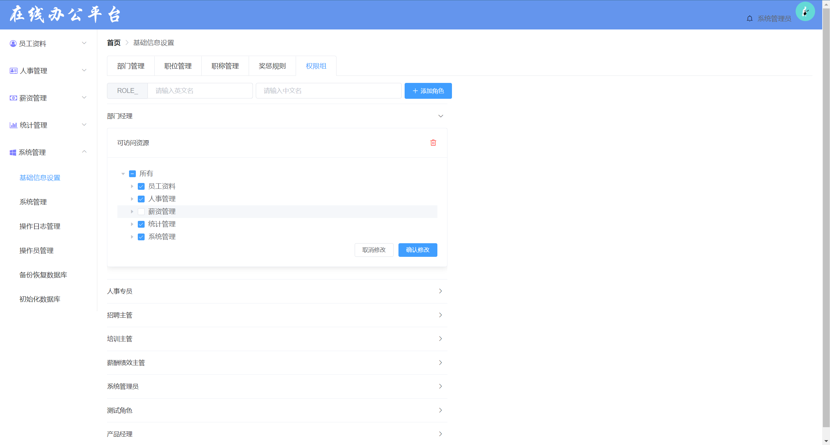This screenshot has width=830, height=445.
Task: Switch to the 部门管理 tab
Action: click(x=131, y=66)
